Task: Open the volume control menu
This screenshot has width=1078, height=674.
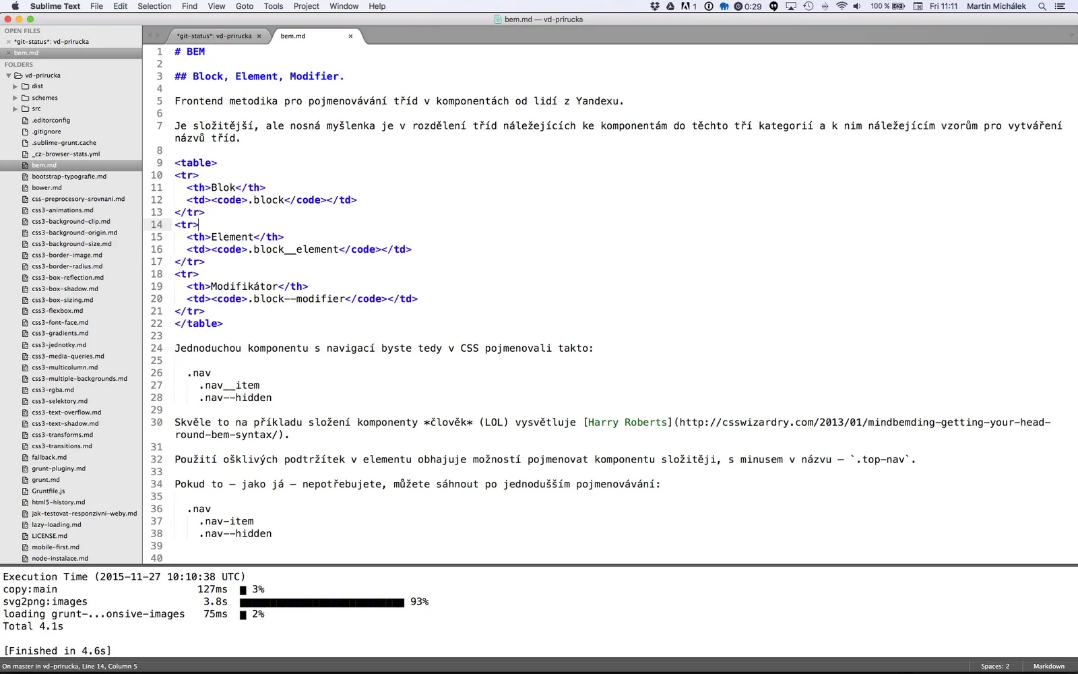Action: point(856,6)
